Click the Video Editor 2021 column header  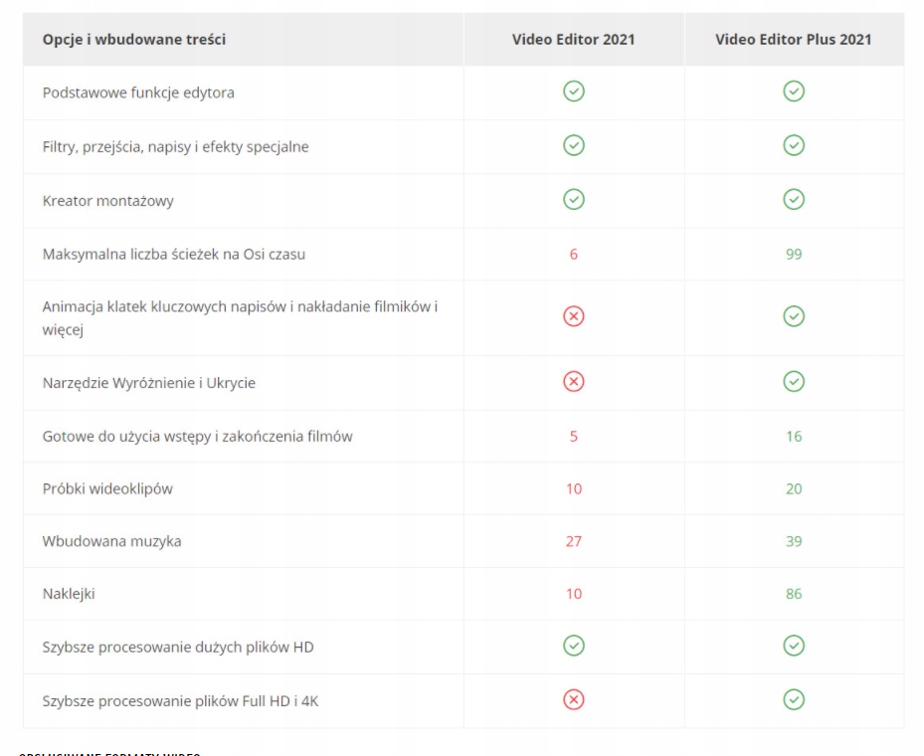coord(574,40)
